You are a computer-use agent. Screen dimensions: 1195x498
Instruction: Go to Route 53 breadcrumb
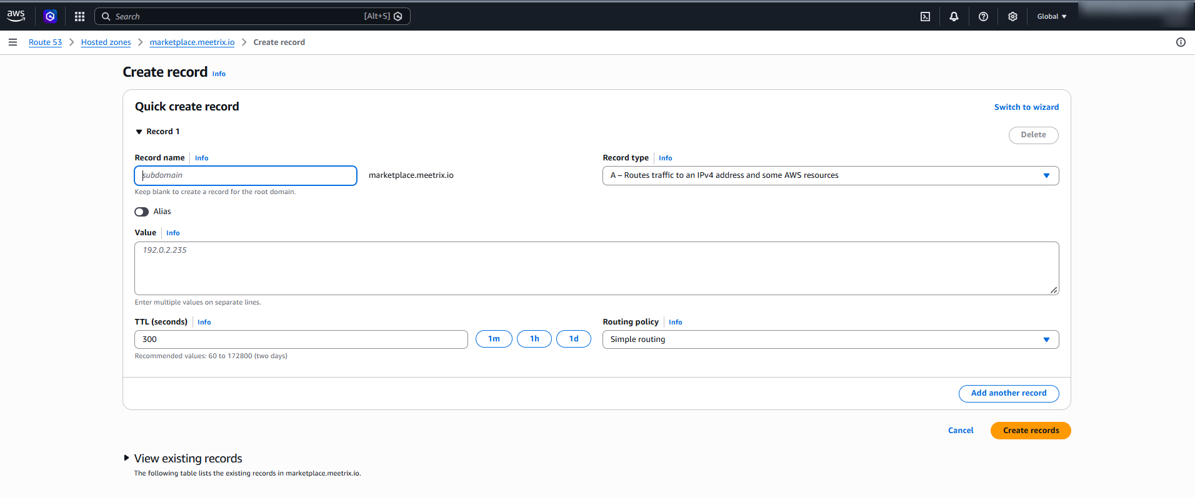(45, 42)
